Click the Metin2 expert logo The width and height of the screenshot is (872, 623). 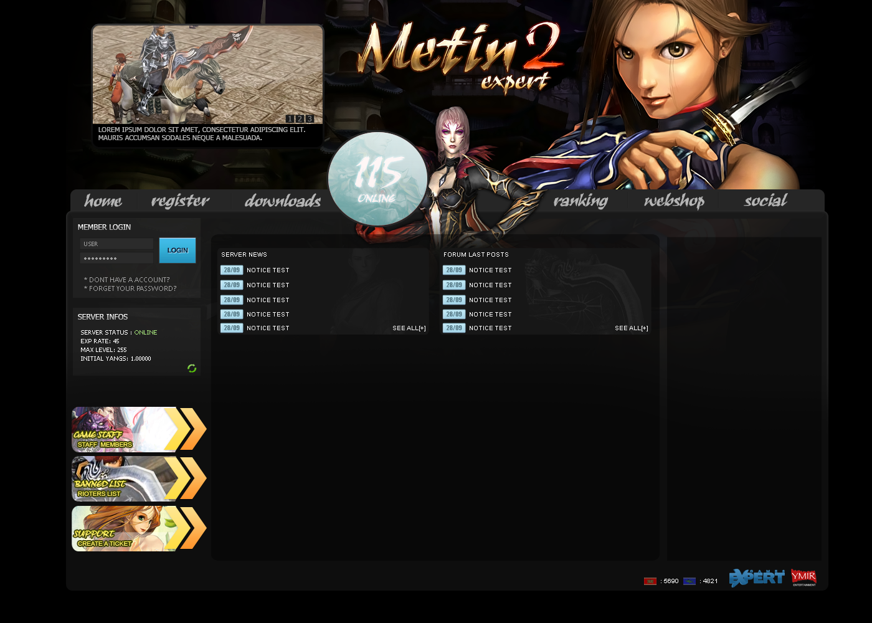pyautogui.click(x=461, y=57)
